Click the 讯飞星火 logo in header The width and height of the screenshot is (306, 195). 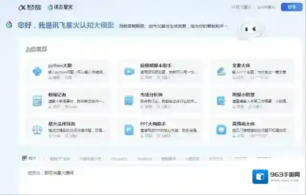pyautogui.click(x=60, y=7)
